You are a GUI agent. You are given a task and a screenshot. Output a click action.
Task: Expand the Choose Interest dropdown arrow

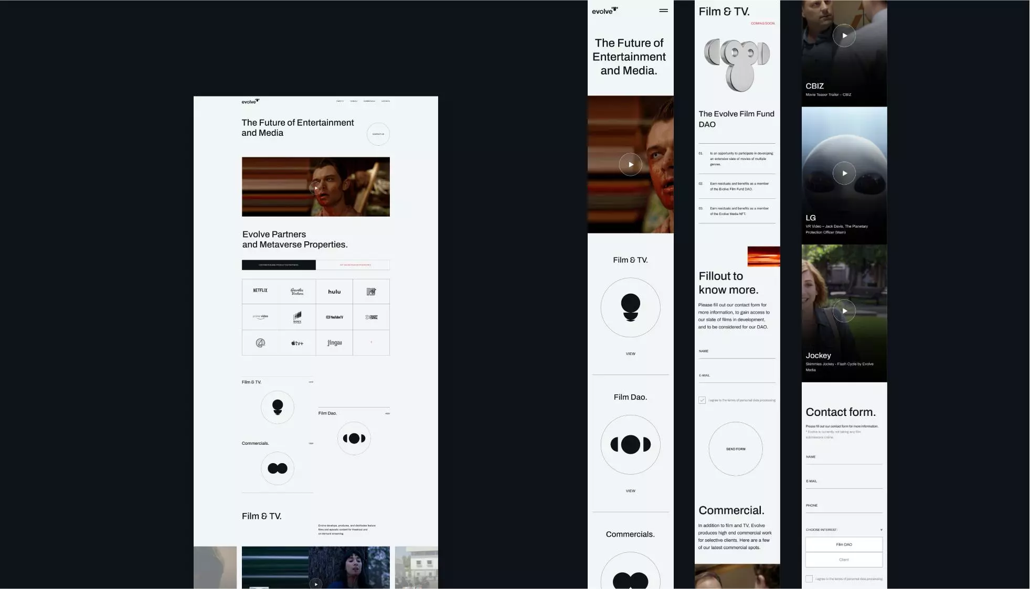(881, 530)
